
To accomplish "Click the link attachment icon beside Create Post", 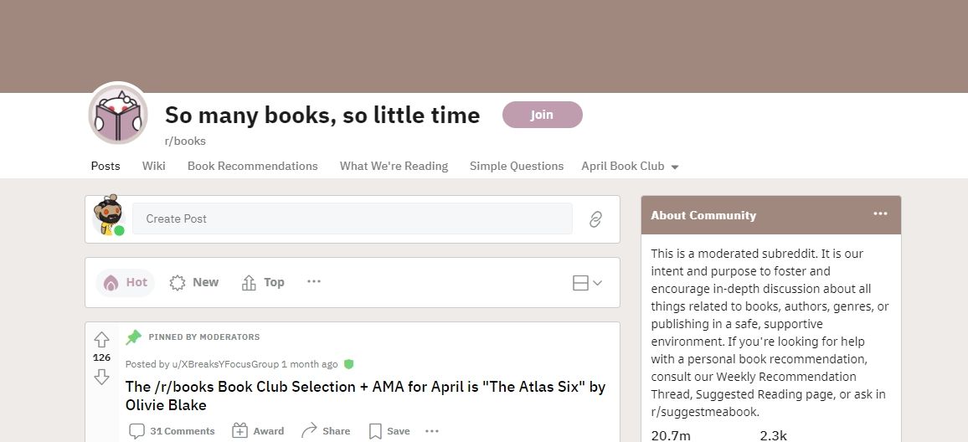I will coord(595,219).
